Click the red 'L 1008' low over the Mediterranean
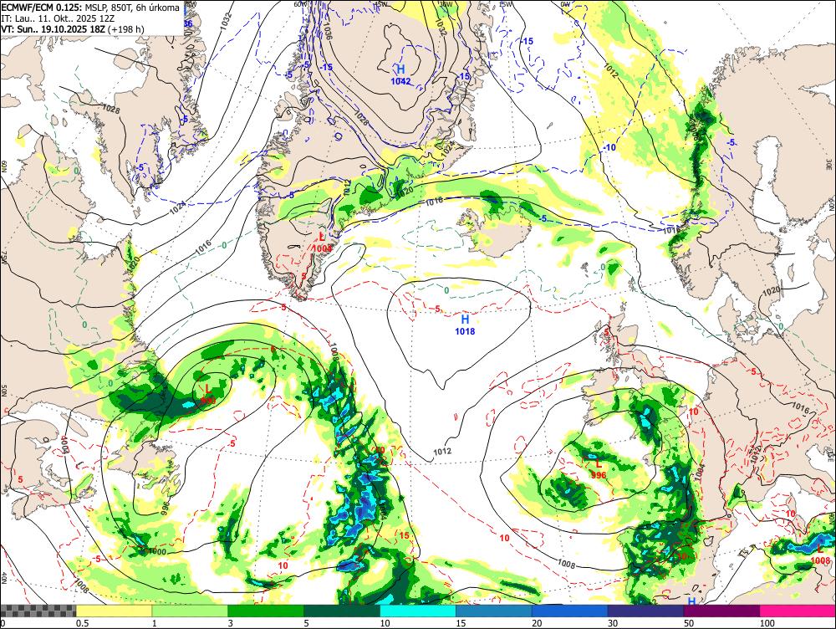 click(820, 555)
